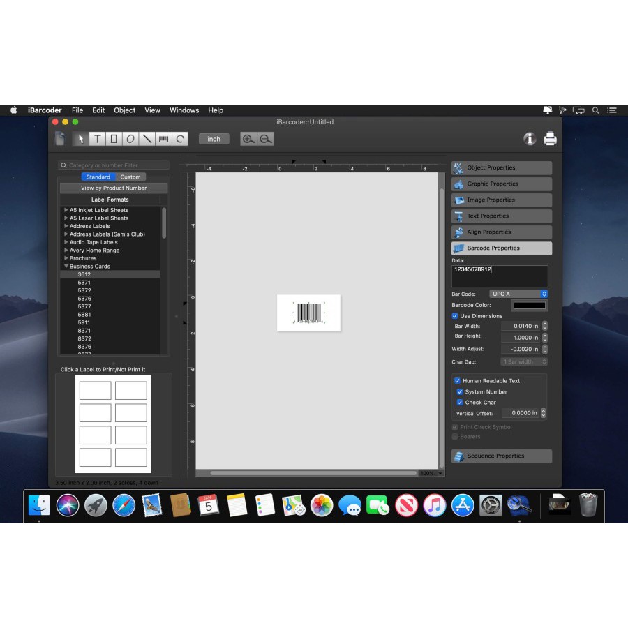The height and width of the screenshot is (628, 628).
Task: Select the Rectangle shape tool
Action: click(114, 139)
